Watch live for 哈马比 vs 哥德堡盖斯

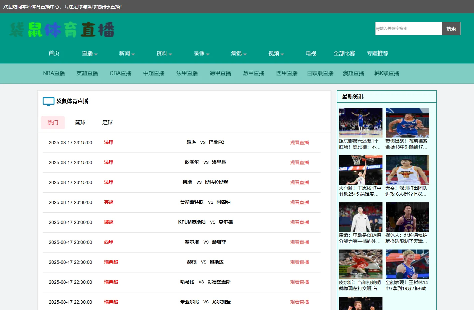300,282
